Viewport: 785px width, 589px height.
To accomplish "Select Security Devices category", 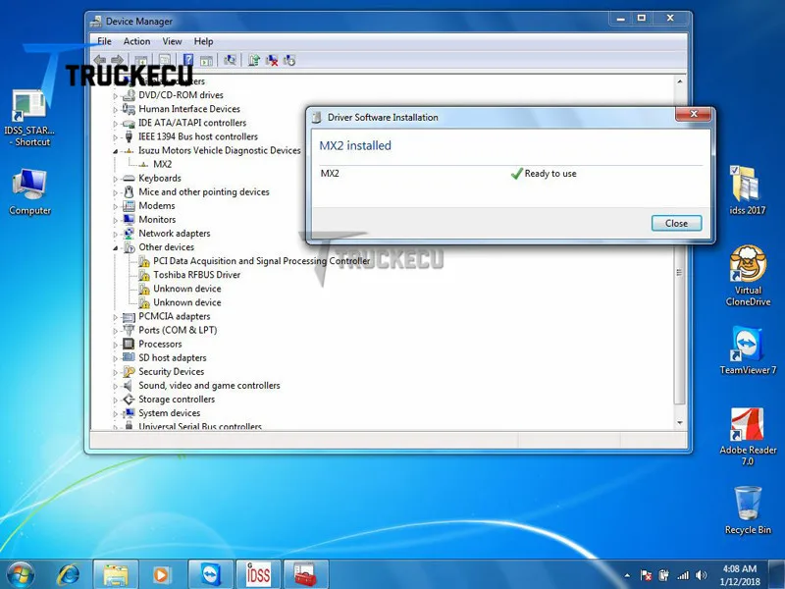I will pyautogui.click(x=171, y=372).
